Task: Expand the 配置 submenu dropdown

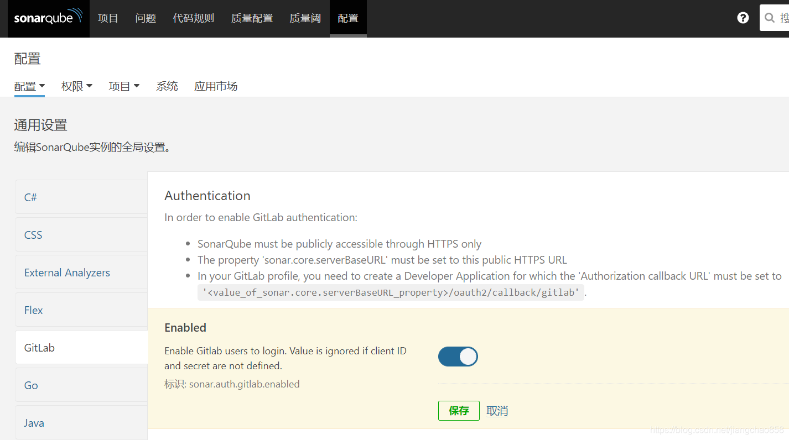Action: (29, 86)
